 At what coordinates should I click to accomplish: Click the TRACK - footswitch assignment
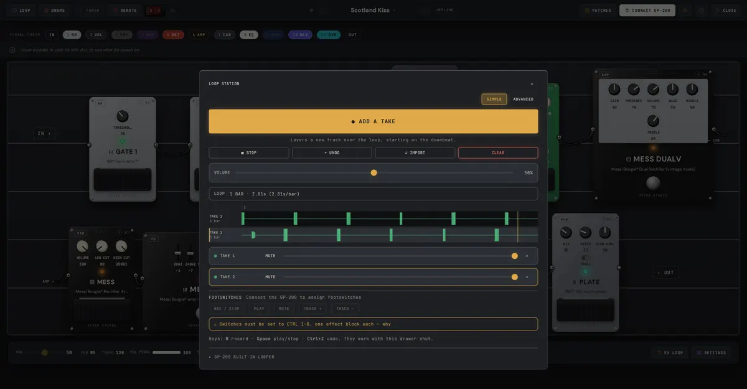[x=344, y=308]
